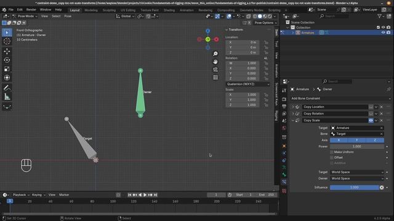The image size is (394, 221).
Task: Open the Object properties tab icon
Action: coord(284,146)
